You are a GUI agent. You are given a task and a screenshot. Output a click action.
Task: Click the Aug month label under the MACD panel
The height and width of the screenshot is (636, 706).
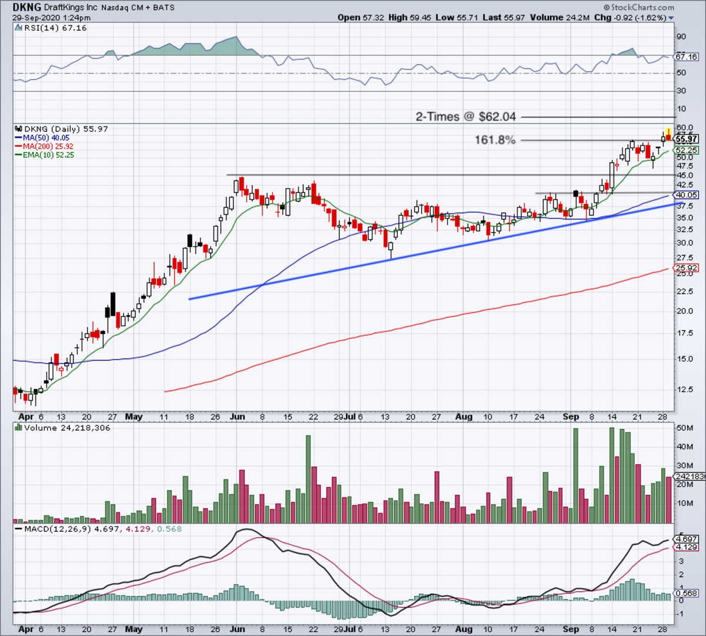464,629
